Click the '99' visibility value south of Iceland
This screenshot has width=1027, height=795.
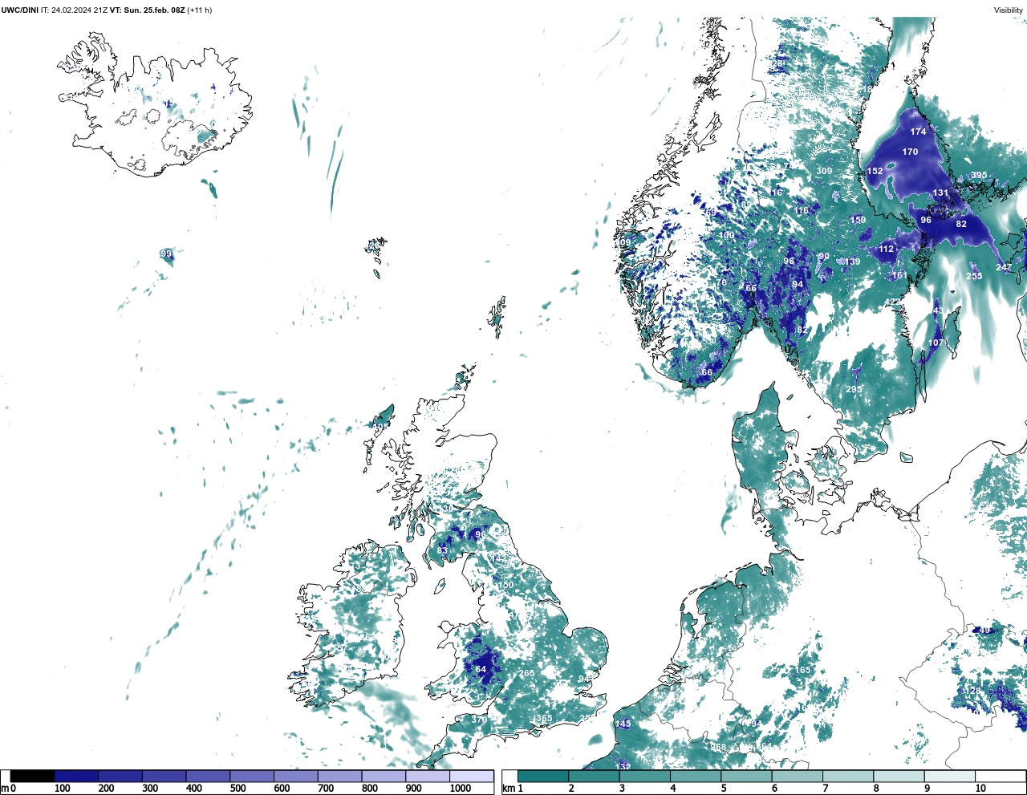click(166, 254)
